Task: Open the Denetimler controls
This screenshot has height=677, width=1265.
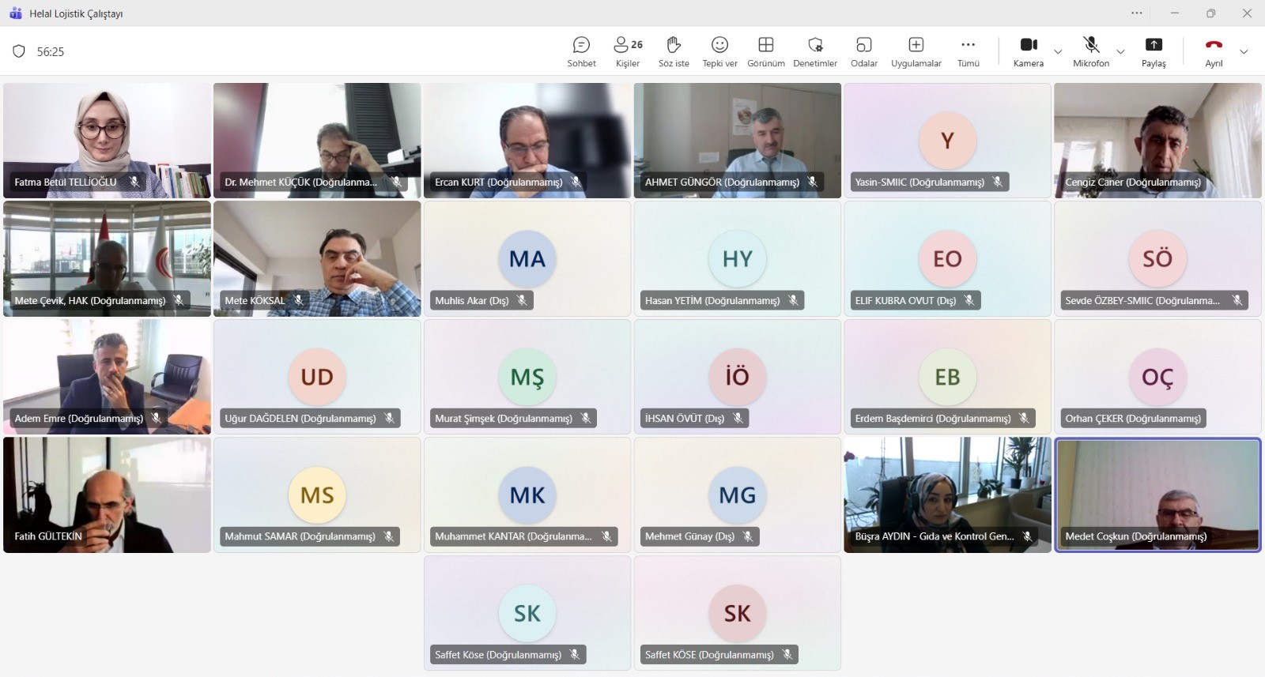Action: tap(815, 51)
